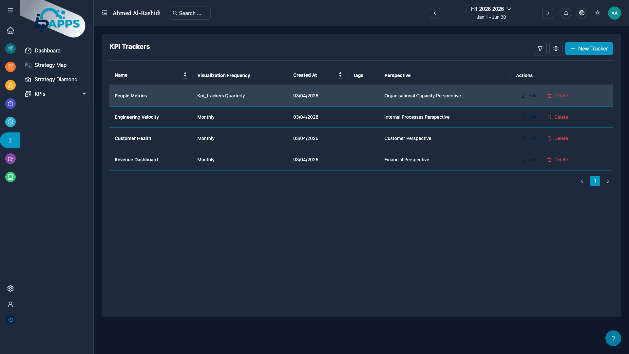
Task: Expand the KPIs sidebar menu
Action: pyautogui.click(x=84, y=93)
